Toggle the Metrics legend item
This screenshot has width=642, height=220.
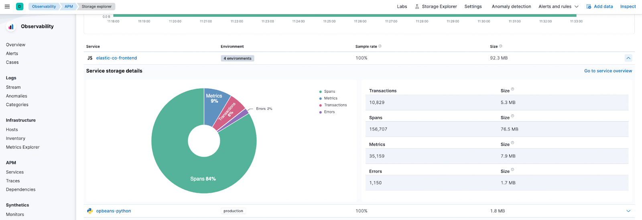click(x=331, y=98)
